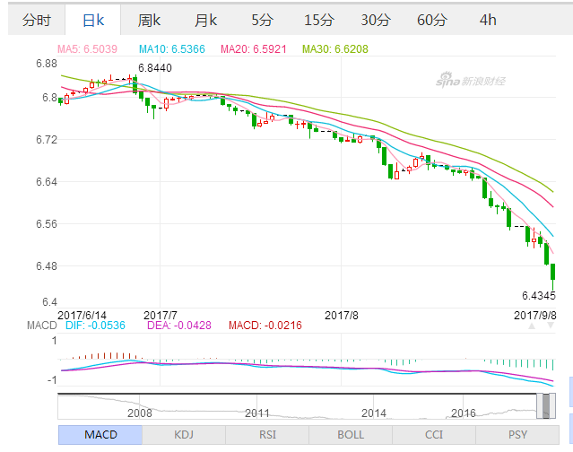The height and width of the screenshot is (452, 573).
Task: Click the MA30: 6.6208 legend value
Action: click(x=335, y=49)
